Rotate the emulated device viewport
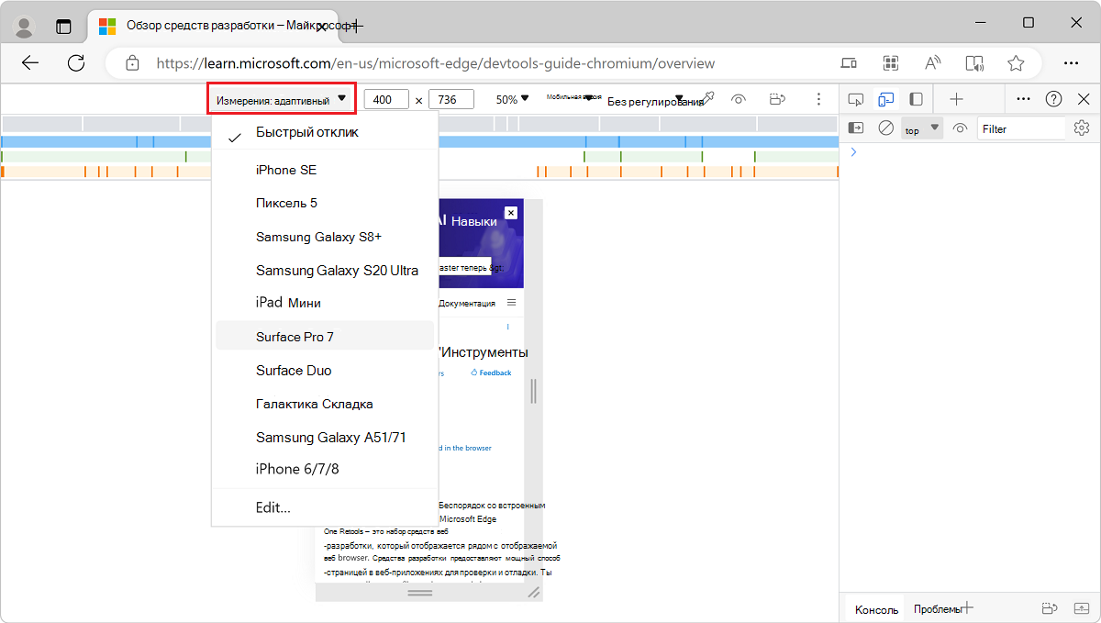 coord(778,99)
